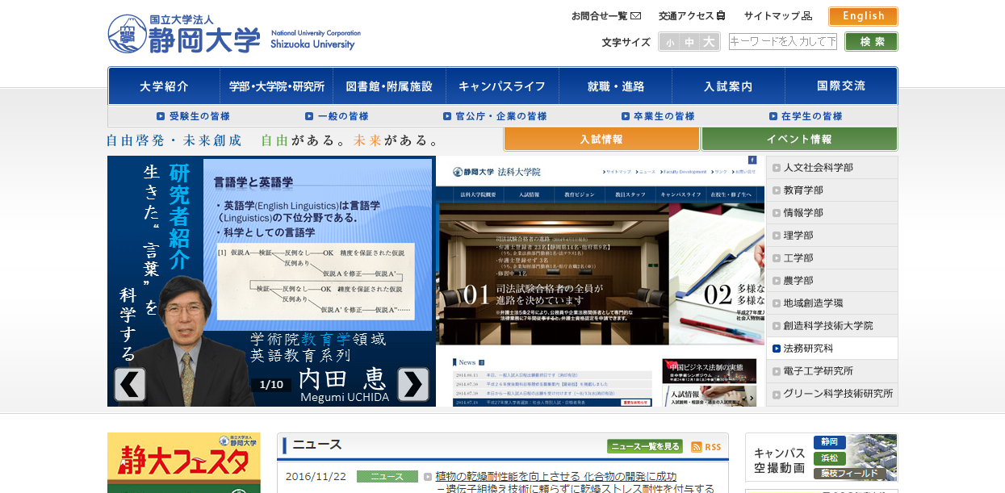Switch site to English
The height and width of the screenshot is (493, 1005).
863,16
